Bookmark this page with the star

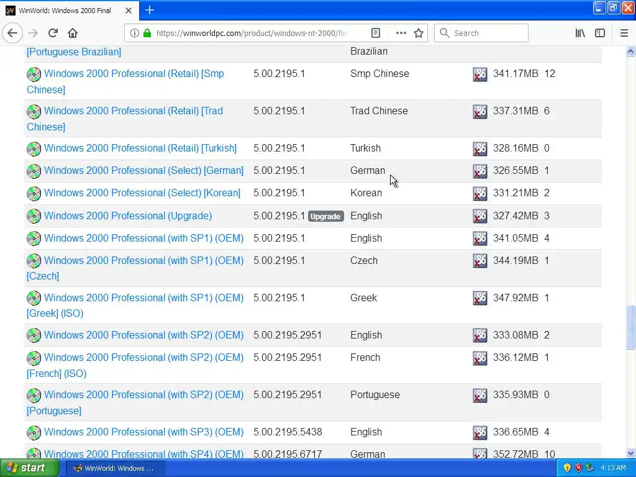tap(419, 33)
